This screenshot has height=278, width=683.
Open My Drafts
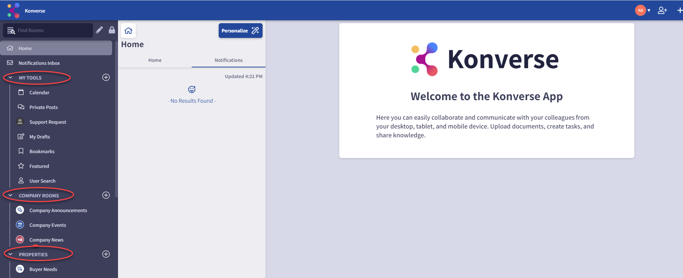pyautogui.click(x=39, y=137)
